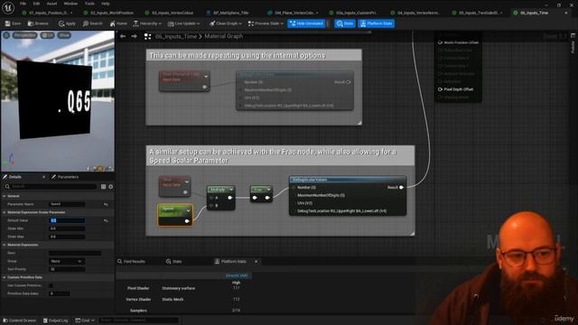Collapse the Custom Primitive Data section
This screenshot has width=578, height=325.
click(x=5, y=277)
